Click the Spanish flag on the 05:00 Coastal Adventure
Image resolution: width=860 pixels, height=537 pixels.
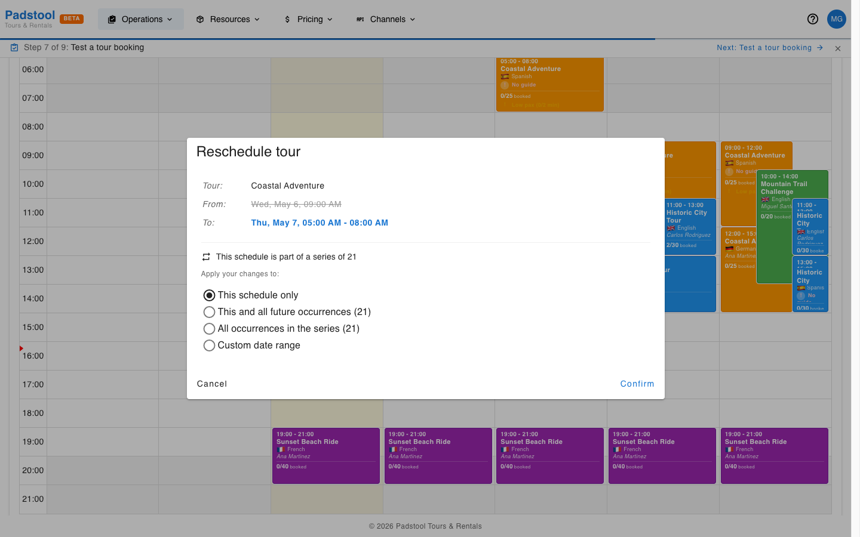(505, 76)
